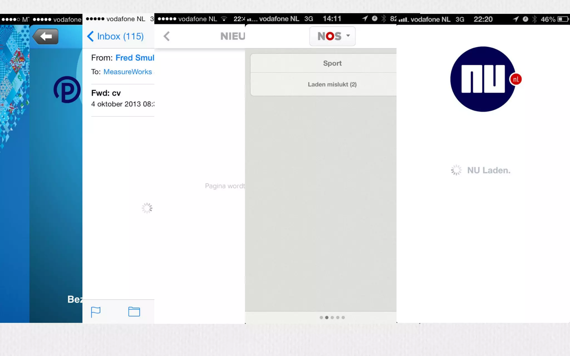Tap the grey back chevron beside NIEU
The image size is (570, 356).
pos(166,36)
